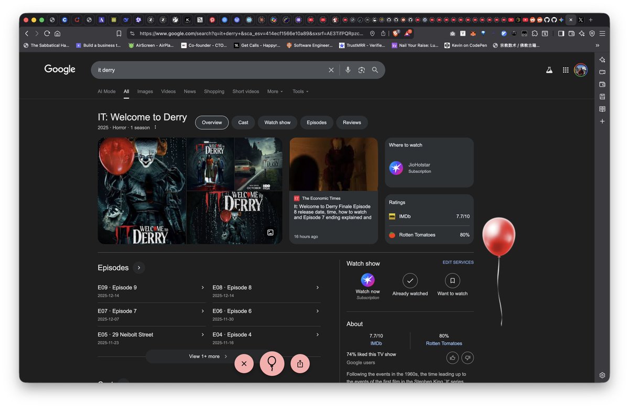Select the Watch show chip
This screenshot has width=629, height=408.
point(277,123)
